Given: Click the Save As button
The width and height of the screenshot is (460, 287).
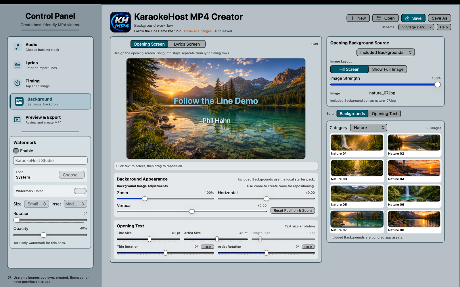Looking at the screenshot, I should pos(439,18).
